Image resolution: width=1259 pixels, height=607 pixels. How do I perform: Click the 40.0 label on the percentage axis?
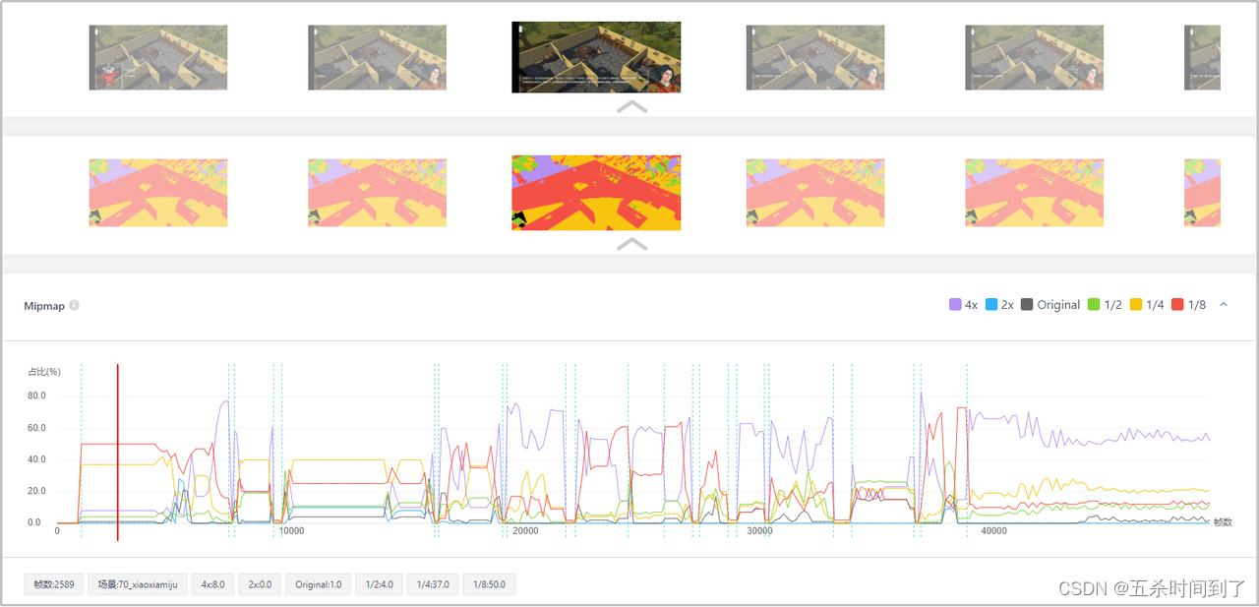(x=36, y=459)
